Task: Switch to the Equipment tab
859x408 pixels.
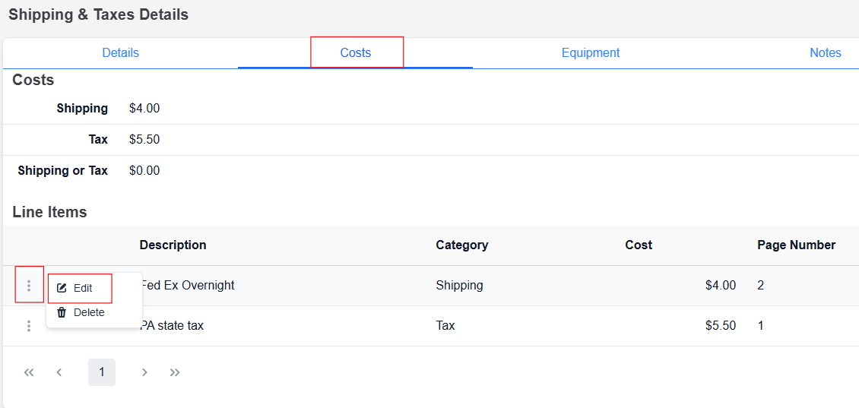Action: tap(591, 52)
